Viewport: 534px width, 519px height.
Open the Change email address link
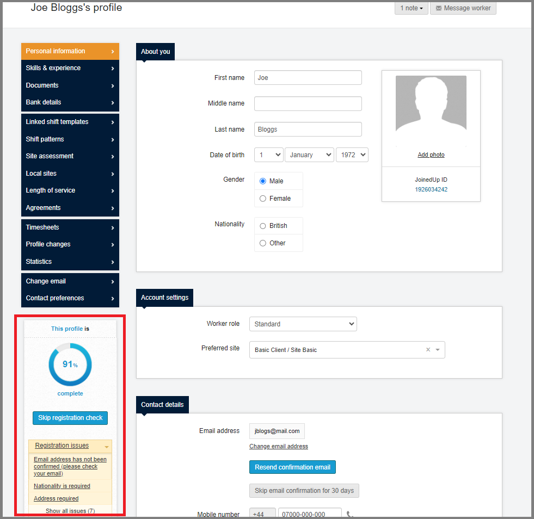coord(278,446)
